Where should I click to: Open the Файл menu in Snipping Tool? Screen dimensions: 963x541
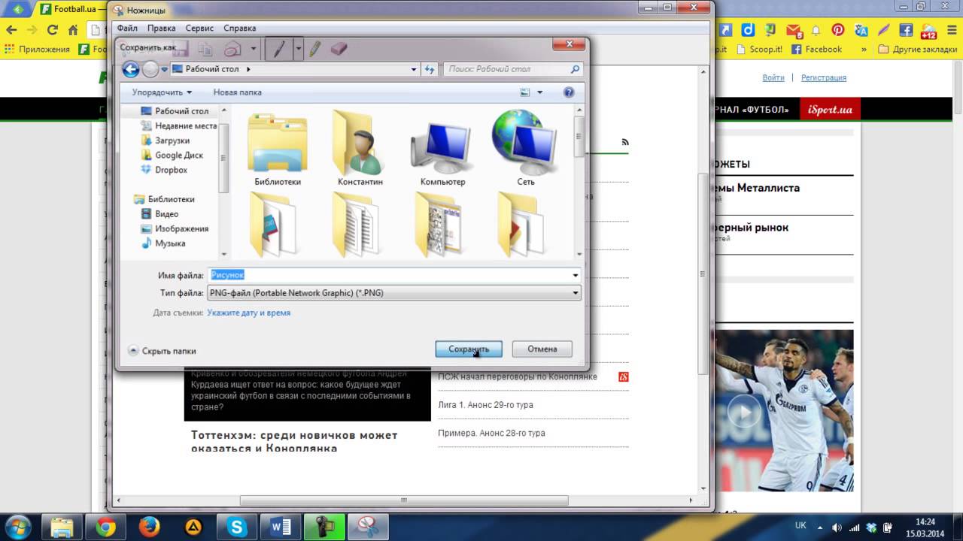click(127, 28)
